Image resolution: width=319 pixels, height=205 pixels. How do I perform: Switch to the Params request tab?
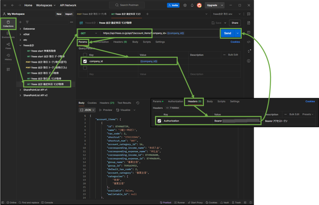tap(83, 42)
